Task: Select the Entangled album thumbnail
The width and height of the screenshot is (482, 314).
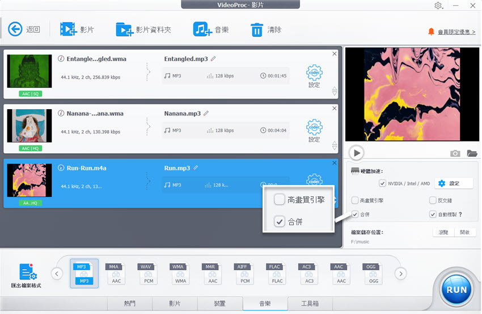Action: pyautogui.click(x=29, y=71)
